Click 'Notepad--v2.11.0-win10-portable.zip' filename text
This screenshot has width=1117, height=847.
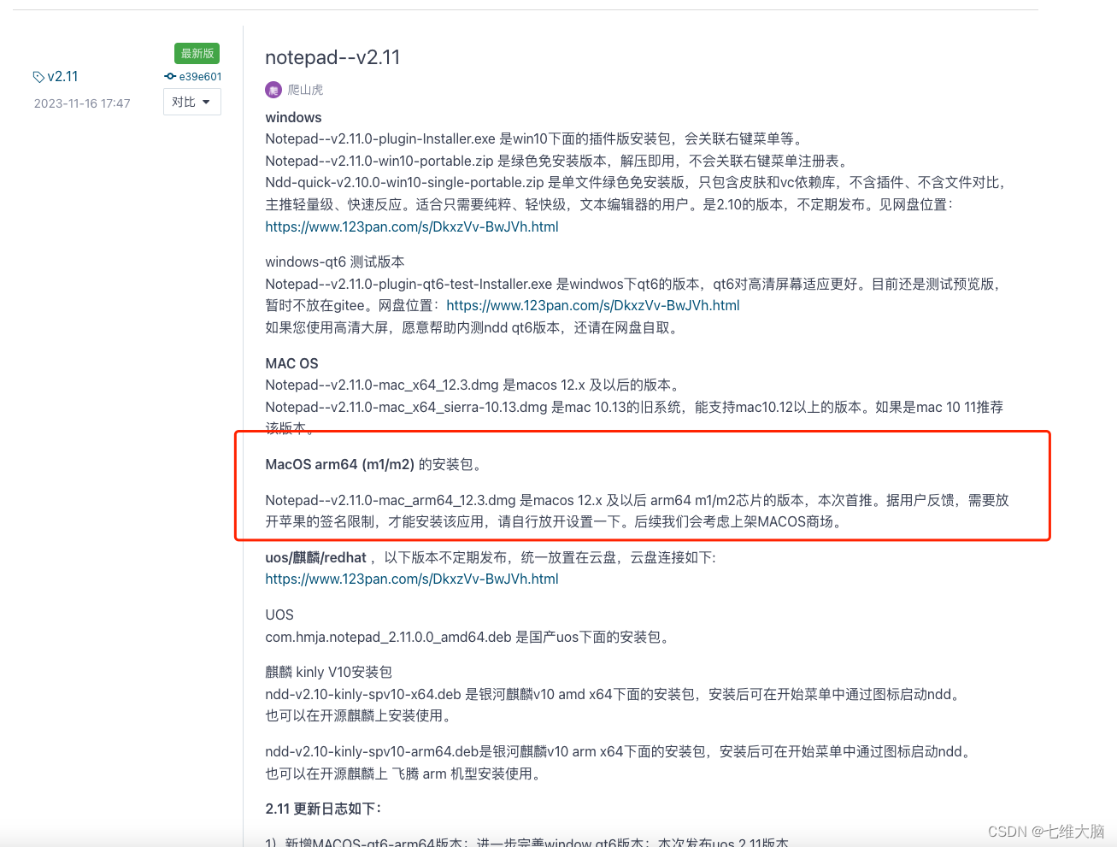379,161
